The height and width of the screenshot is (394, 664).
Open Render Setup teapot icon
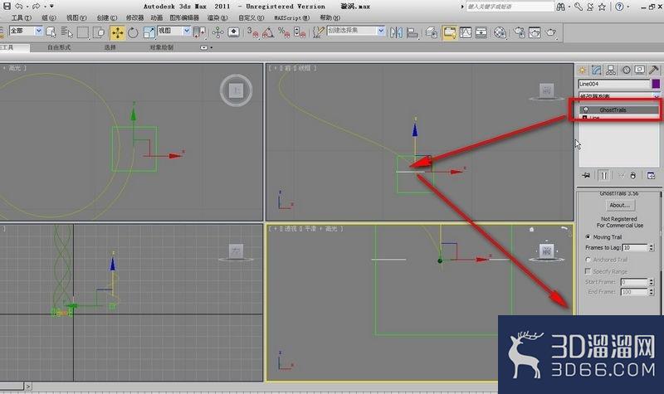(520, 32)
